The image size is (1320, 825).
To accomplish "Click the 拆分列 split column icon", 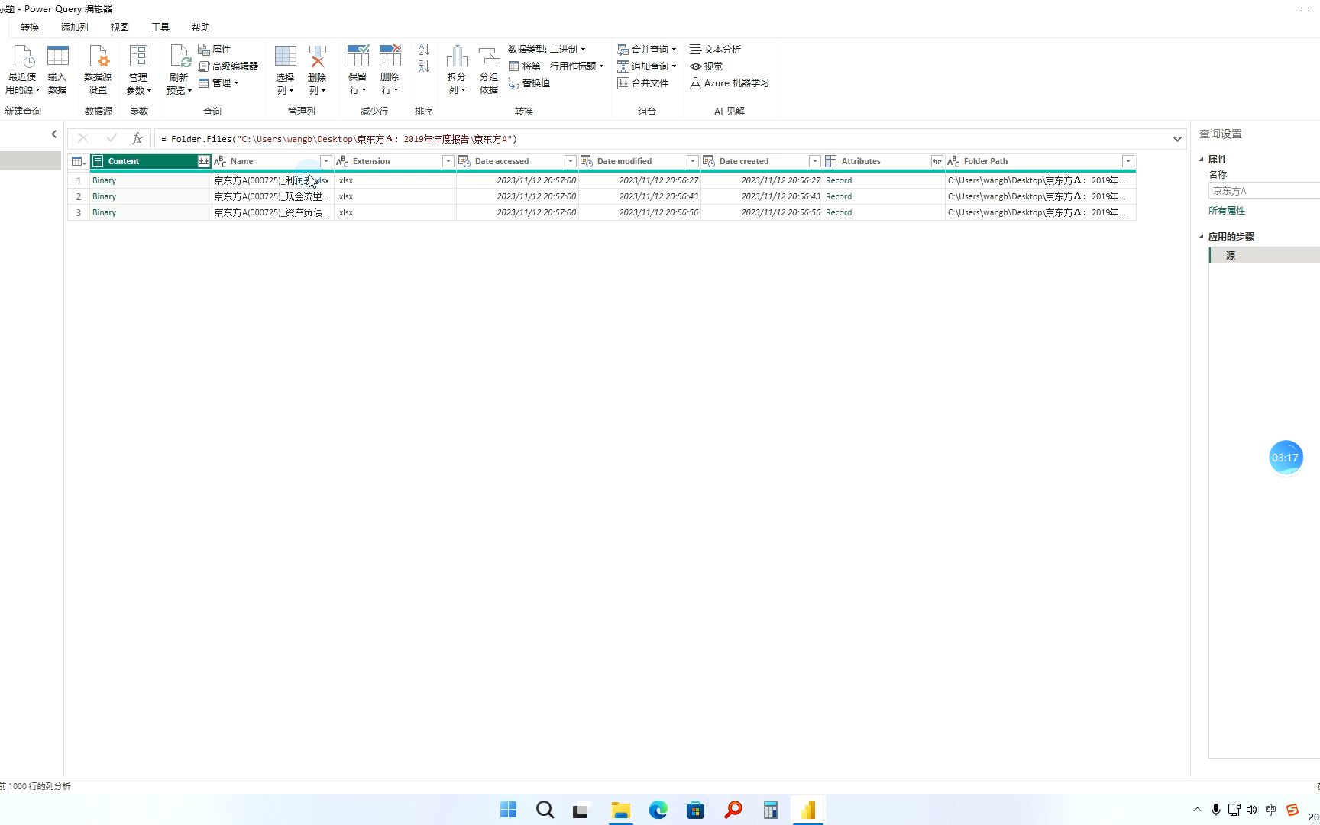I will (x=457, y=70).
